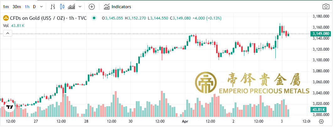Open the chart styles dropdown arrow
The image size is (334, 127).
[x=80, y=7]
